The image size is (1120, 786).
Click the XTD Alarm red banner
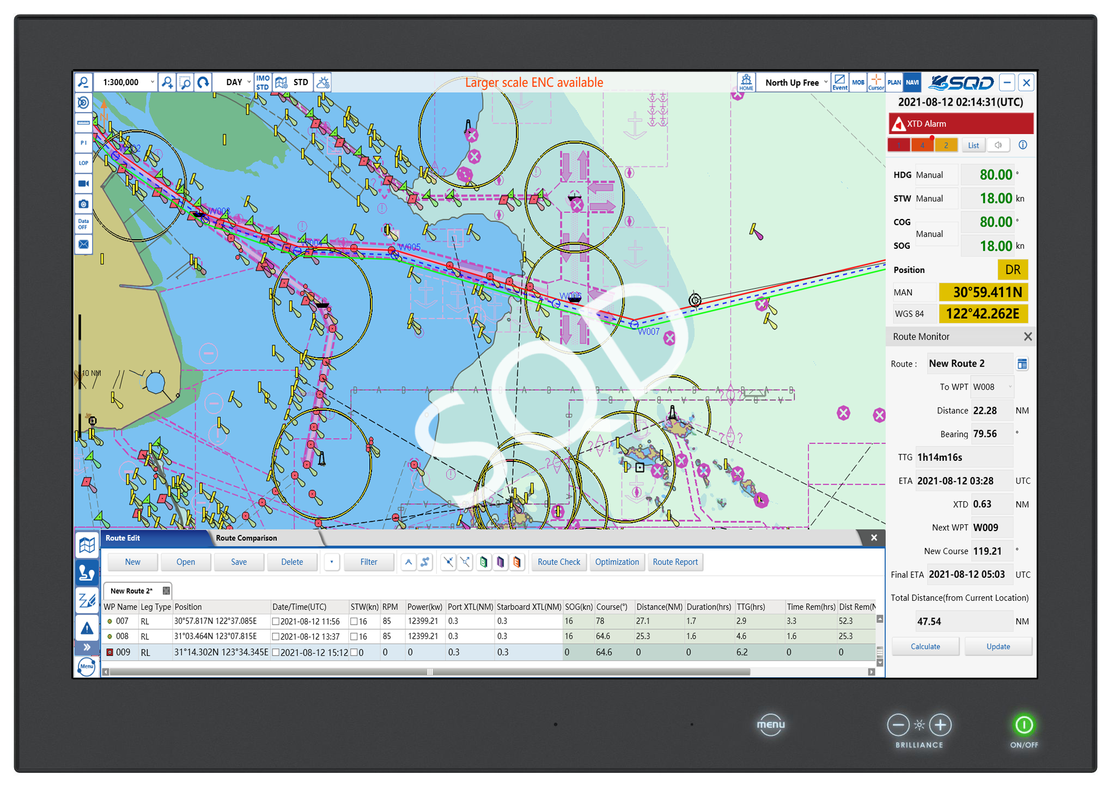[961, 124]
